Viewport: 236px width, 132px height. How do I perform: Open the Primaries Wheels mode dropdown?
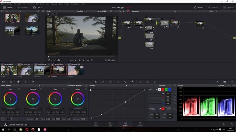point(75,85)
